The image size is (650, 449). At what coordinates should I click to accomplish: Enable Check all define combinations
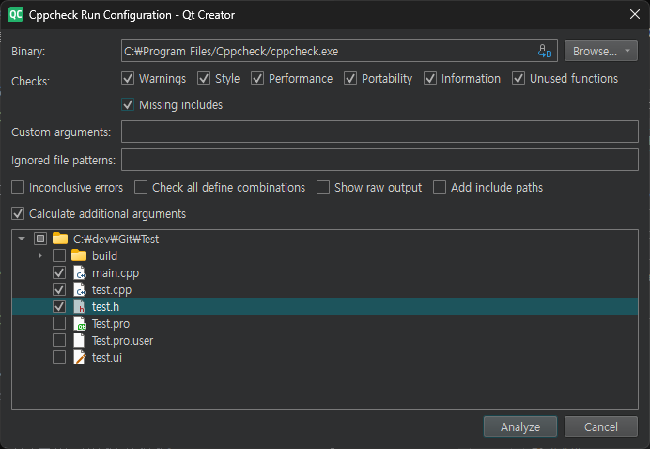(x=141, y=187)
